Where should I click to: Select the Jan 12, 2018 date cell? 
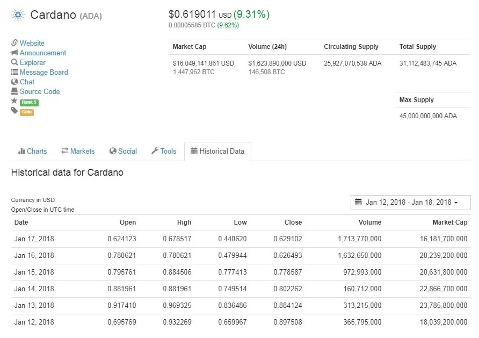34,322
